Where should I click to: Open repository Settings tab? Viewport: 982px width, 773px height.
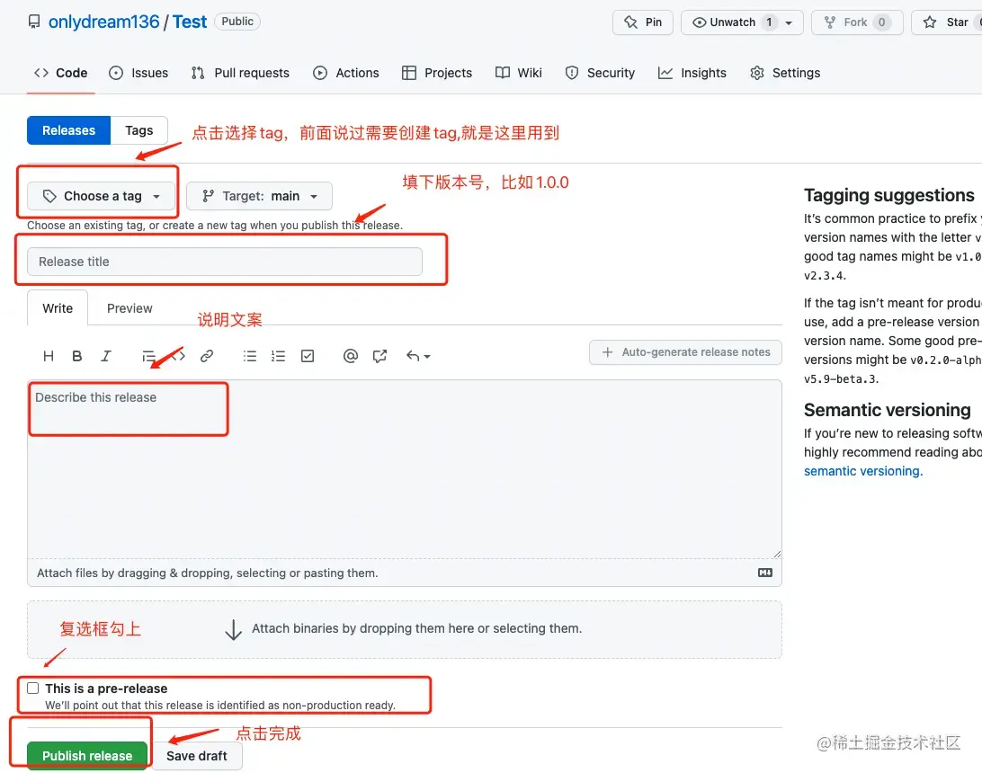click(785, 73)
